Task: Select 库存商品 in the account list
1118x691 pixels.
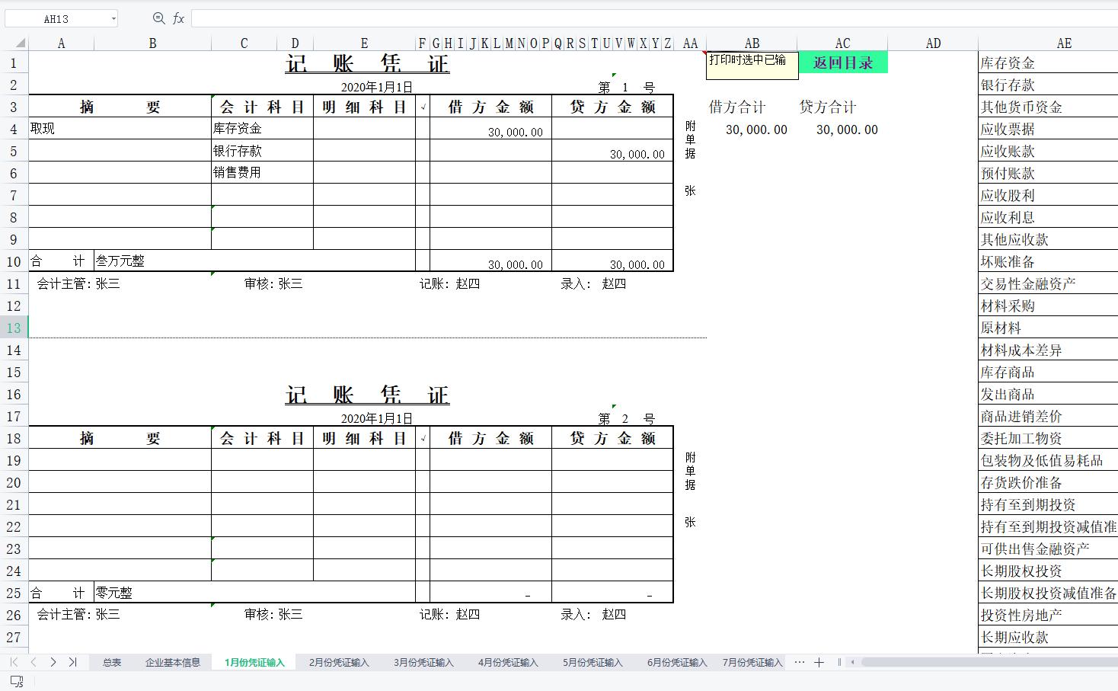Action: (x=1048, y=372)
